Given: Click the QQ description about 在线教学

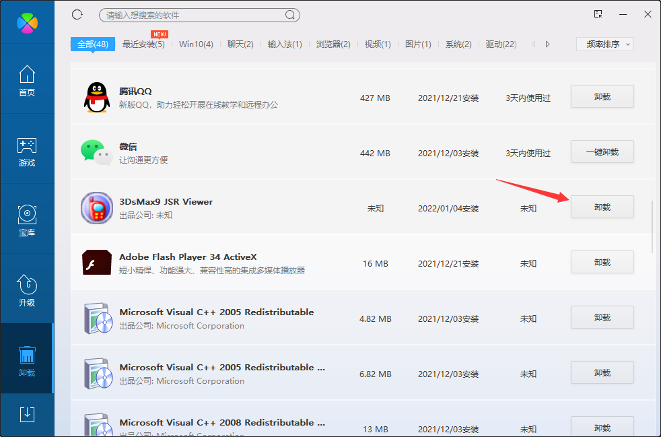Looking at the screenshot, I should pos(199,104).
